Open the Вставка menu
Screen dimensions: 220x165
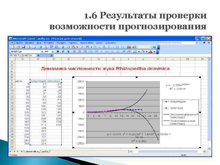pos(49,43)
